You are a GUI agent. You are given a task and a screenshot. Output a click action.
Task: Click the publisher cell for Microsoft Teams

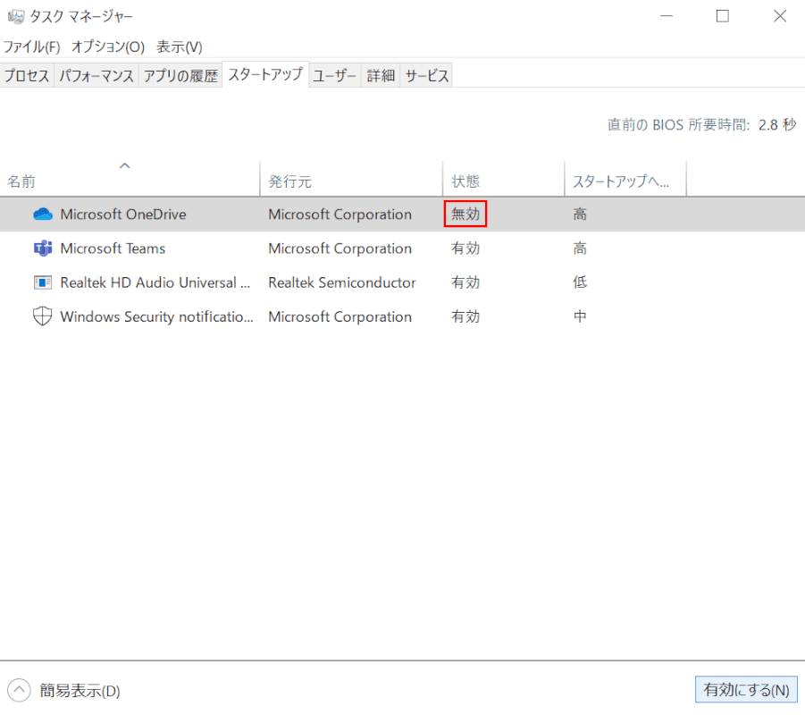[x=340, y=248]
